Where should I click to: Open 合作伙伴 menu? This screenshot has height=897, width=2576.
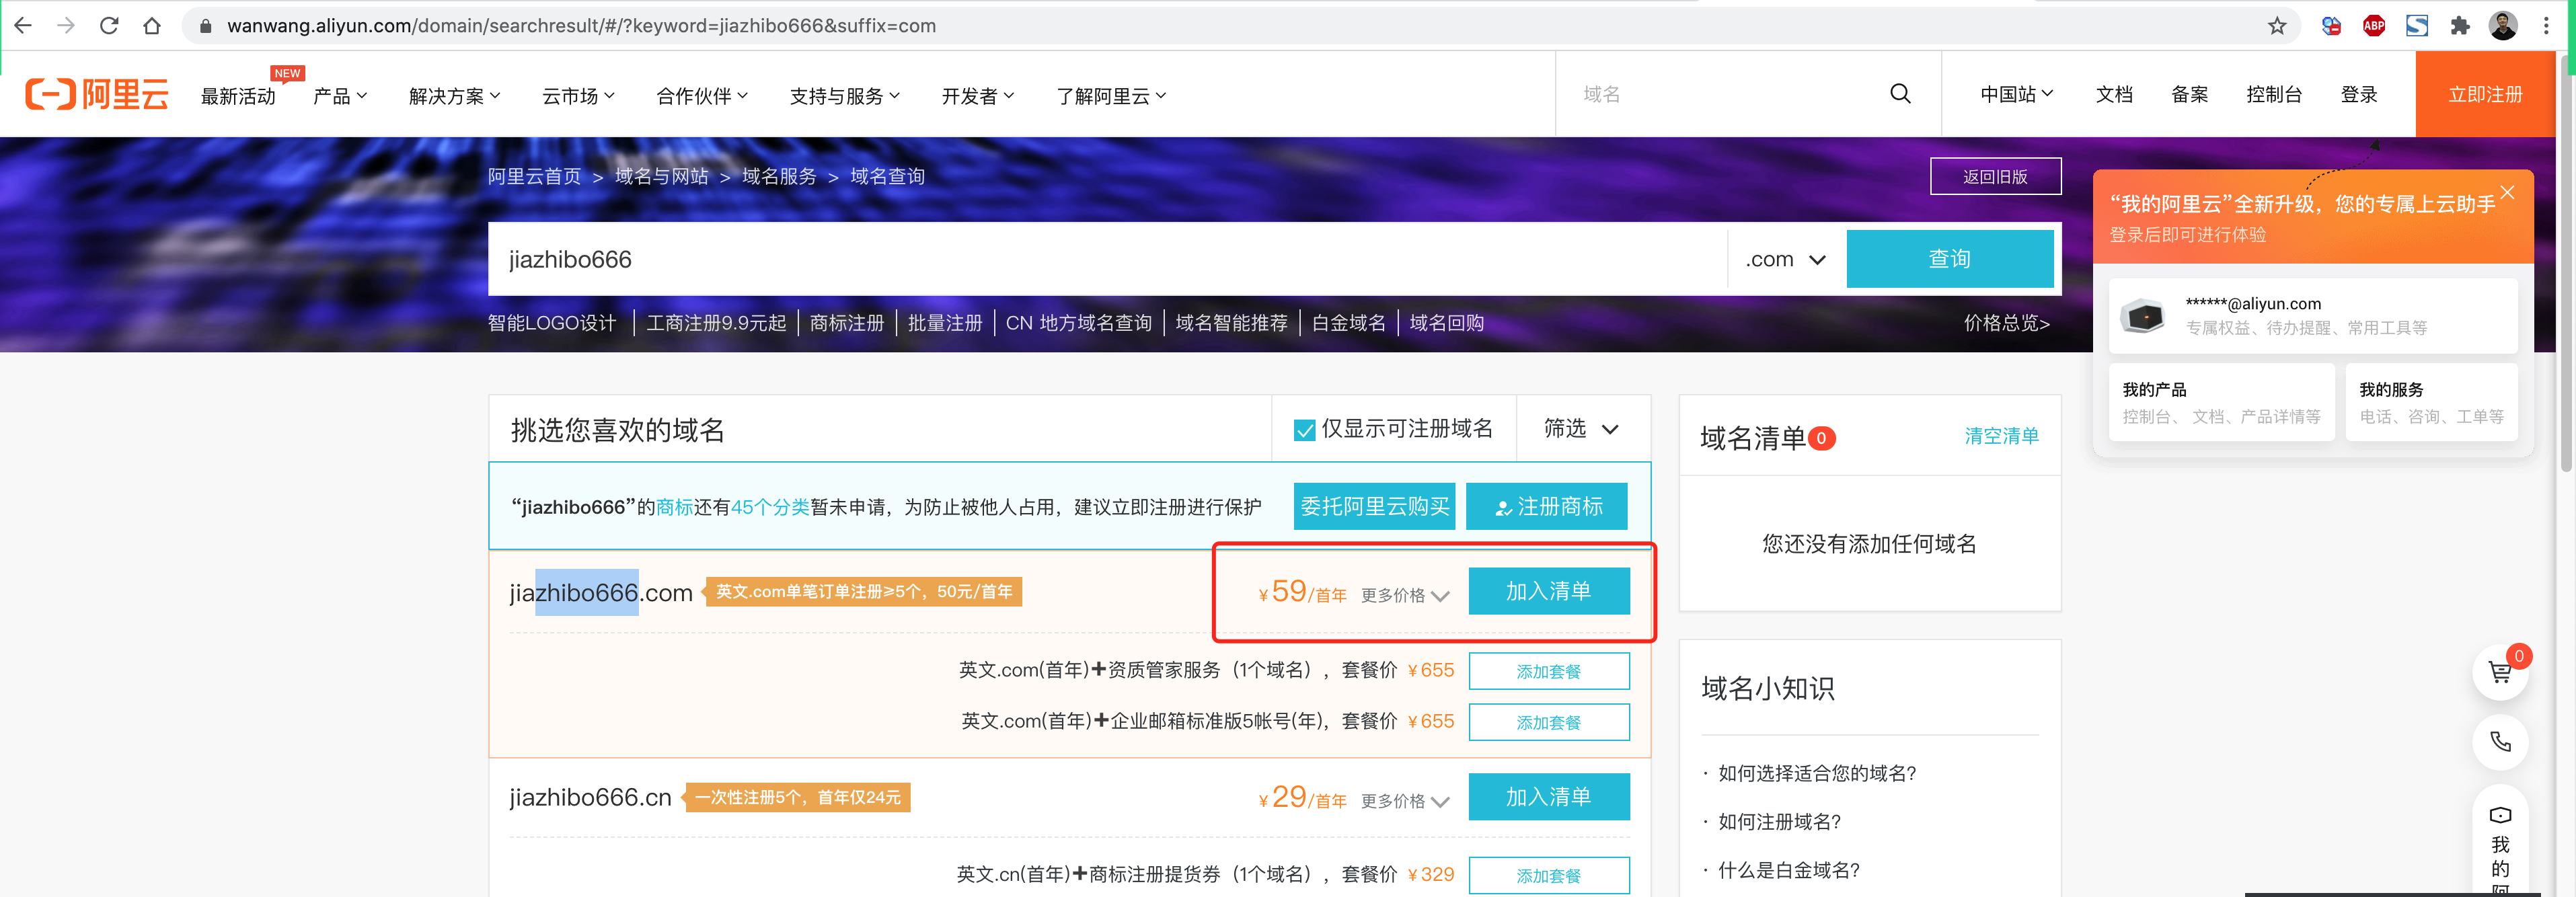point(702,96)
